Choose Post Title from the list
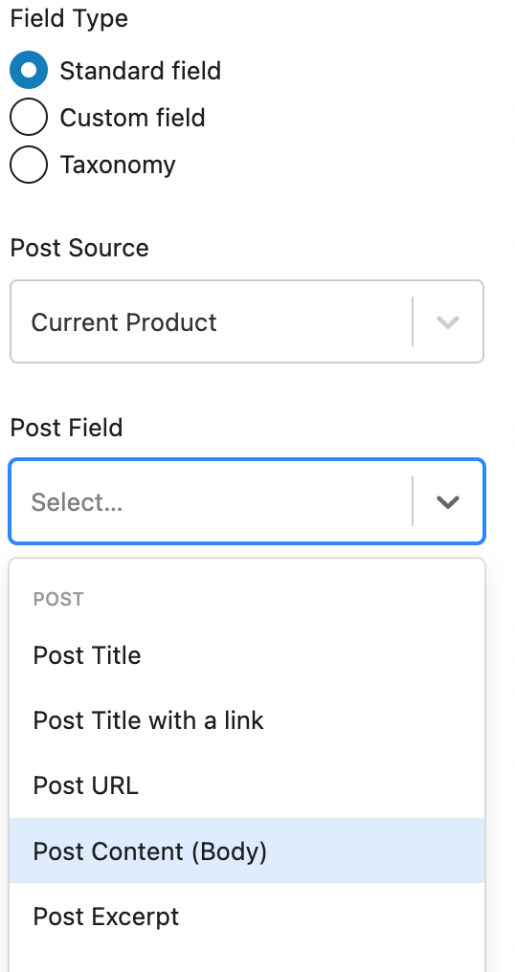This screenshot has width=515, height=972. click(247, 655)
